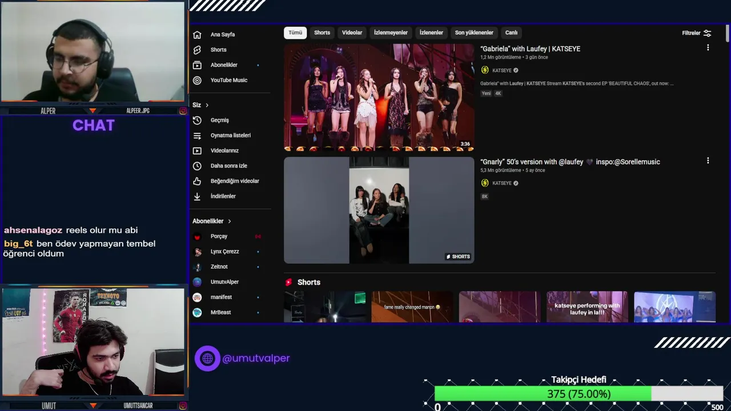The height and width of the screenshot is (411, 731).
Task: Click Instagram icon next to UMUTTSANCAR
Action: coord(183,406)
